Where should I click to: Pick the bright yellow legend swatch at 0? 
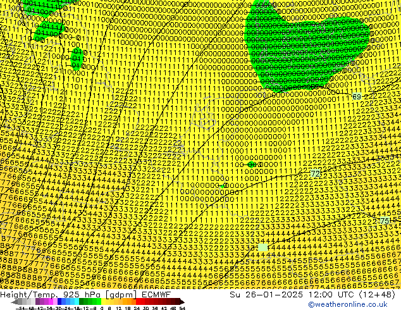tap(103, 302)
